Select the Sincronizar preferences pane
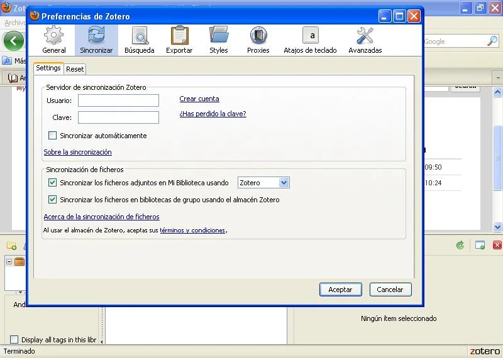503x358 pixels. click(x=96, y=40)
